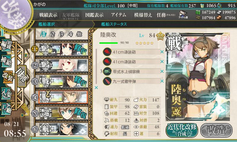
Task: Click the 九一式徹甲弾 armor-piercing shell icon
Action: tap(107, 81)
